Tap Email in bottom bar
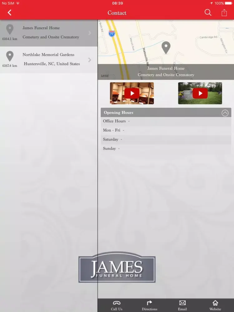234x312 pixels. tap(182, 305)
